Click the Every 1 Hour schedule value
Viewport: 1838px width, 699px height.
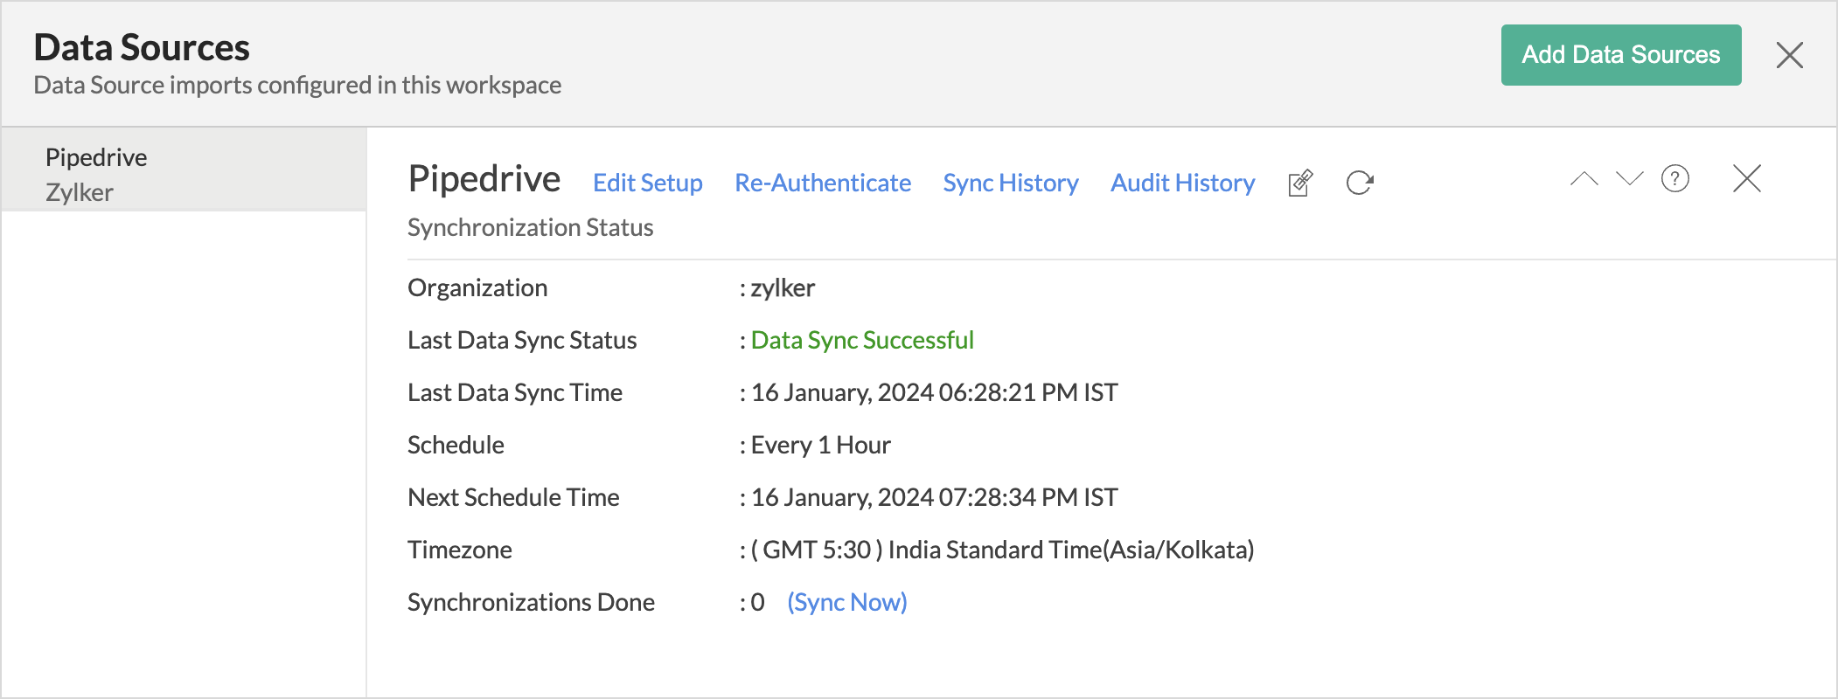(x=820, y=445)
